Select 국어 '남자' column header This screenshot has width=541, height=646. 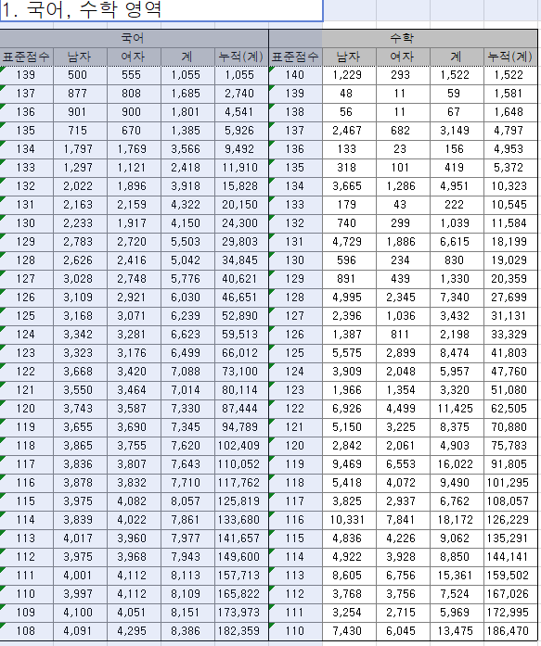coord(80,57)
